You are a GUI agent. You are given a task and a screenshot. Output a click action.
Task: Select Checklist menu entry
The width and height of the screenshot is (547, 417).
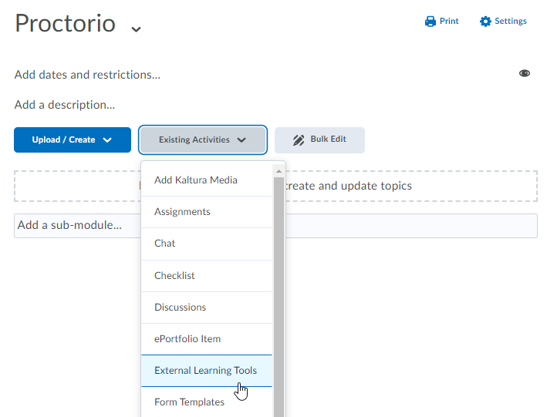coord(174,276)
